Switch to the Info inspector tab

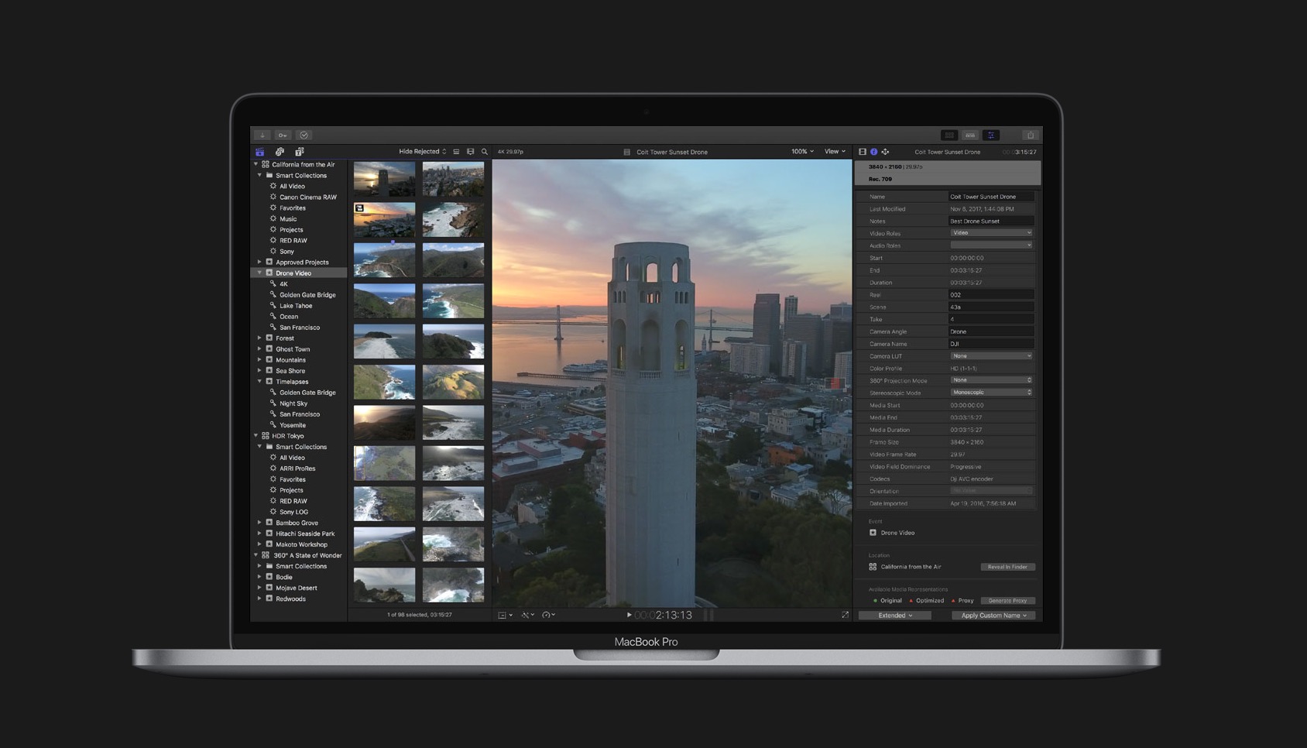(x=873, y=152)
